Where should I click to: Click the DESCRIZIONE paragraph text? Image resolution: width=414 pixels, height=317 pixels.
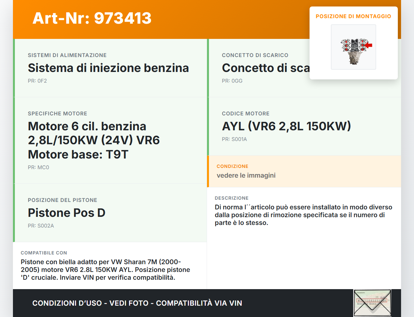[x=303, y=215]
